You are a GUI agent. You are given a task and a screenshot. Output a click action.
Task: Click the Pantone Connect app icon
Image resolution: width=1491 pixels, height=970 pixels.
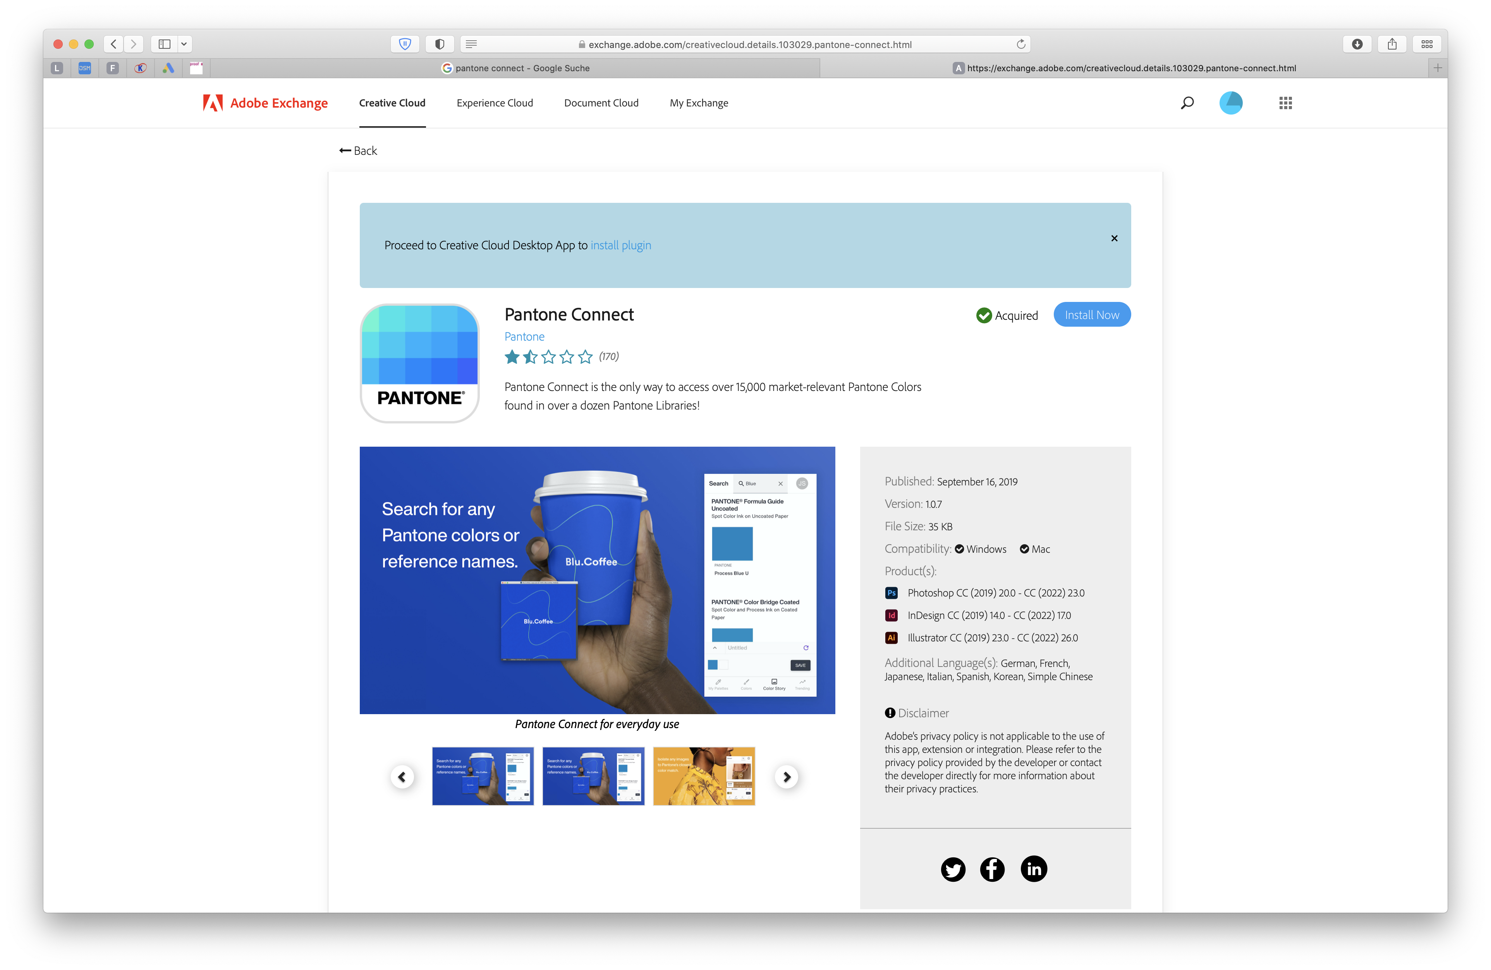419,363
